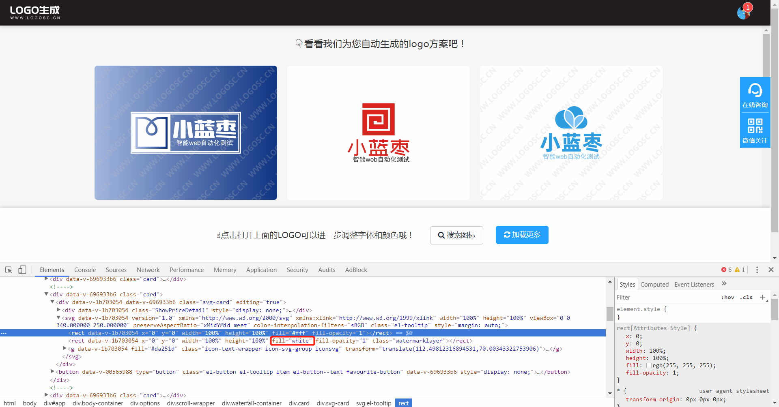This screenshot has height=407, width=779.
Task: Click the white fill color swatch
Action: pos(650,365)
